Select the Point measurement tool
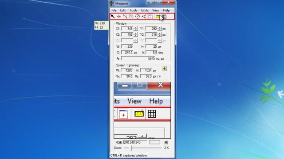The height and width of the screenshot is (159, 284). coord(119,17)
